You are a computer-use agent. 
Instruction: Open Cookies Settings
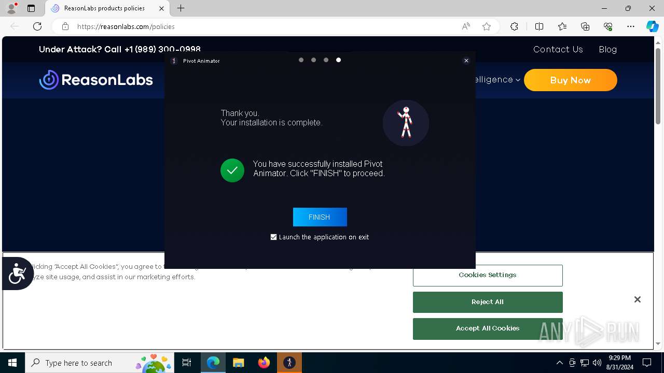(x=488, y=275)
